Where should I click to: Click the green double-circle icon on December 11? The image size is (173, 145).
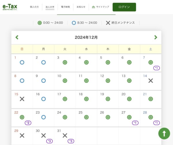(86, 81)
